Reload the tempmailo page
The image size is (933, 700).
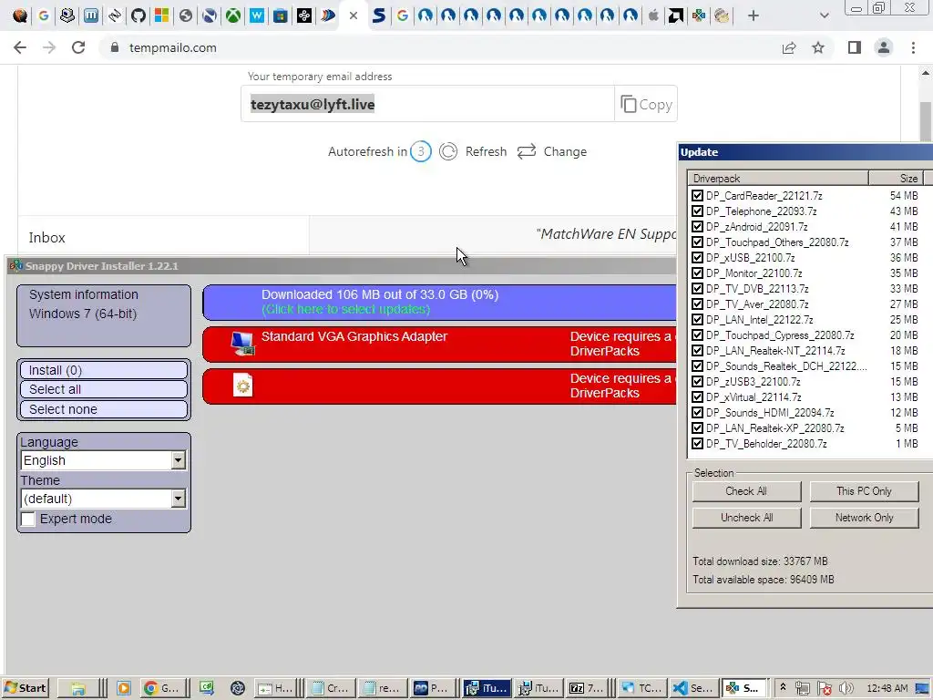point(78,47)
